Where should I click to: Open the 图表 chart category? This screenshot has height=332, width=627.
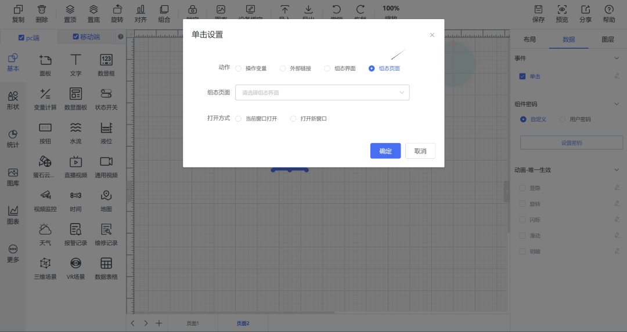point(13,215)
